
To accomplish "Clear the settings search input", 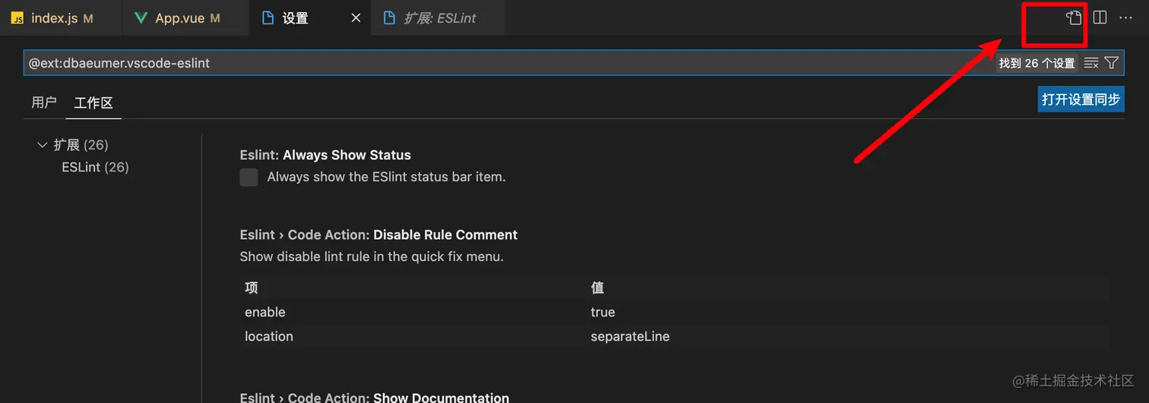I will [x=1091, y=63].
